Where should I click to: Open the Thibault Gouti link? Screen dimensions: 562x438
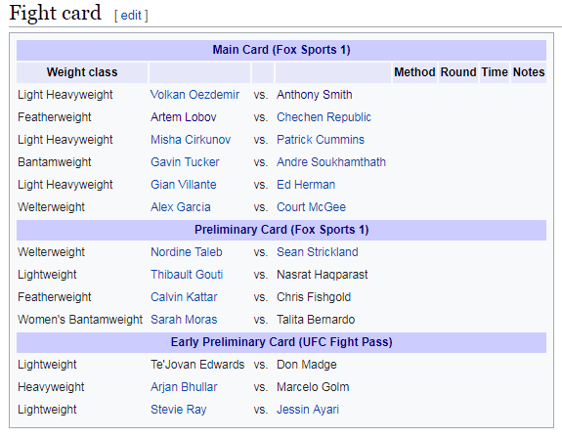187,275
